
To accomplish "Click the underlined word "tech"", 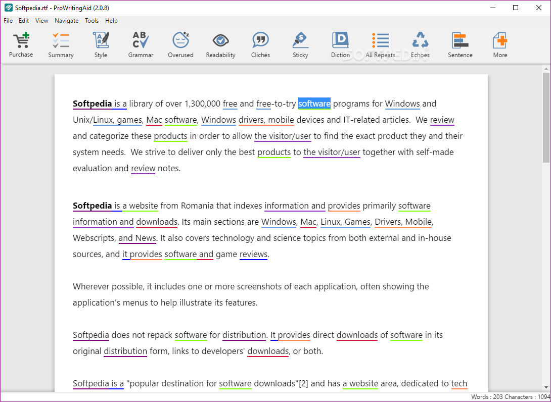I will [460, 383].
